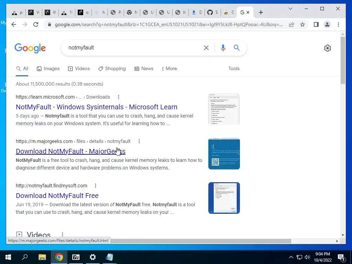Open NotMyFault Microsoft Learn result

click(x=97, y=107)
